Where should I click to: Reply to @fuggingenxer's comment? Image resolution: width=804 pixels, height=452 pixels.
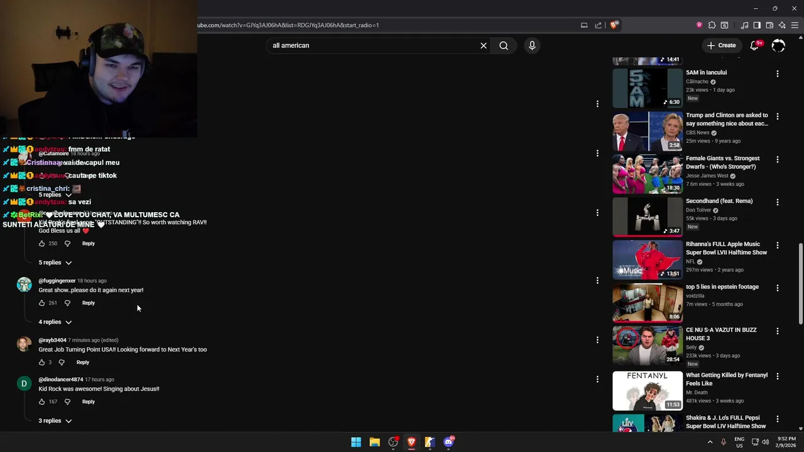point(89,303)
